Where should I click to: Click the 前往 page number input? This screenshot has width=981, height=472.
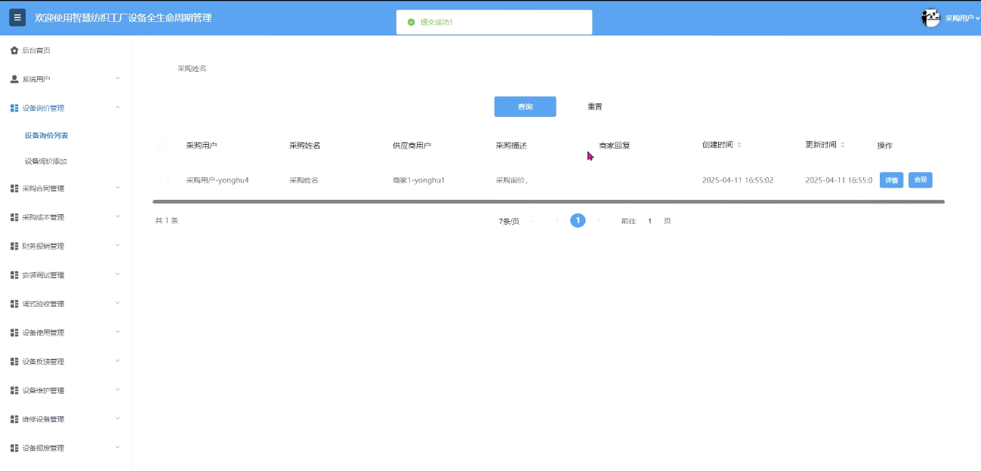pyautogui.click(x=649, y=221)
